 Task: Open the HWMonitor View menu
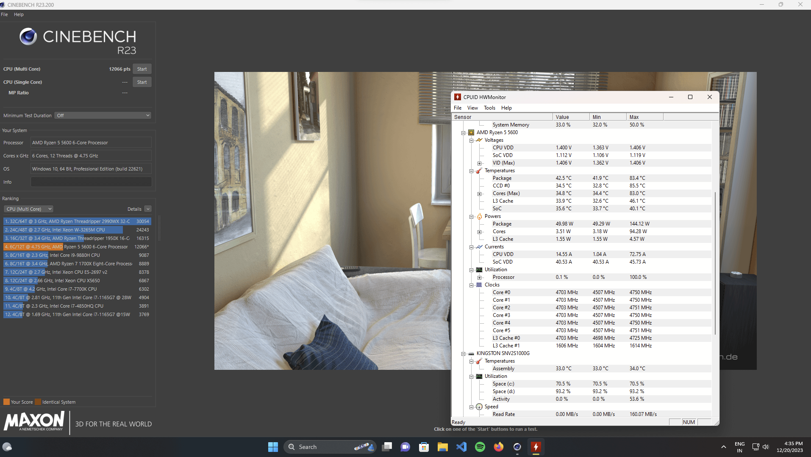pos(472,108)
